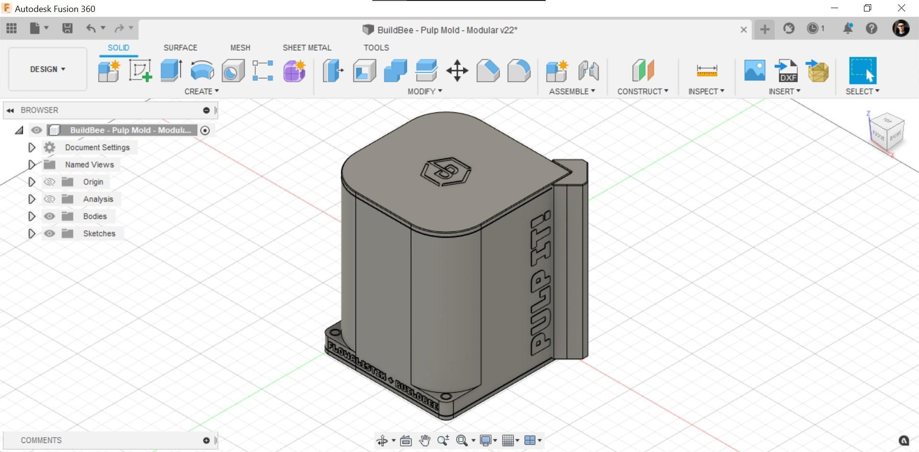Show the Origin folder
919x452 pixels.
click(x=49, y=182)
